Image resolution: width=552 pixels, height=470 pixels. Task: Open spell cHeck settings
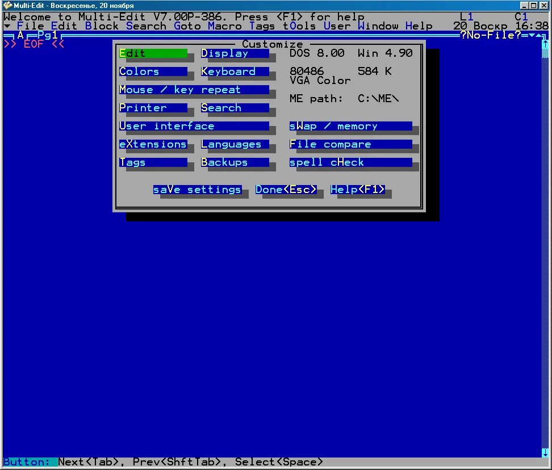[x=350, y=162]
